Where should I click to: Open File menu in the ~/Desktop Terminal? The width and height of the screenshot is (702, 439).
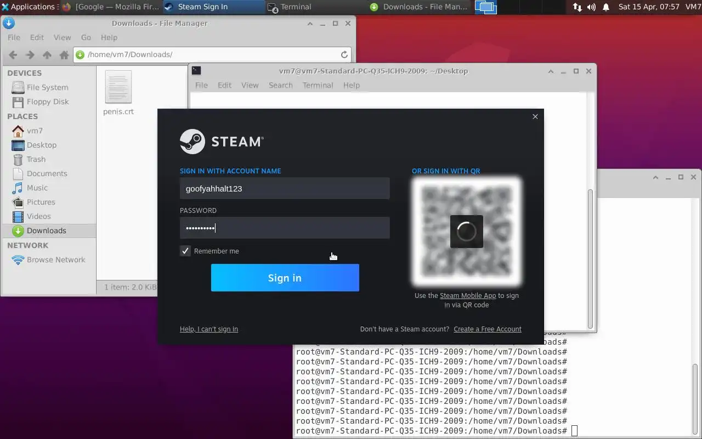point(201,85)
